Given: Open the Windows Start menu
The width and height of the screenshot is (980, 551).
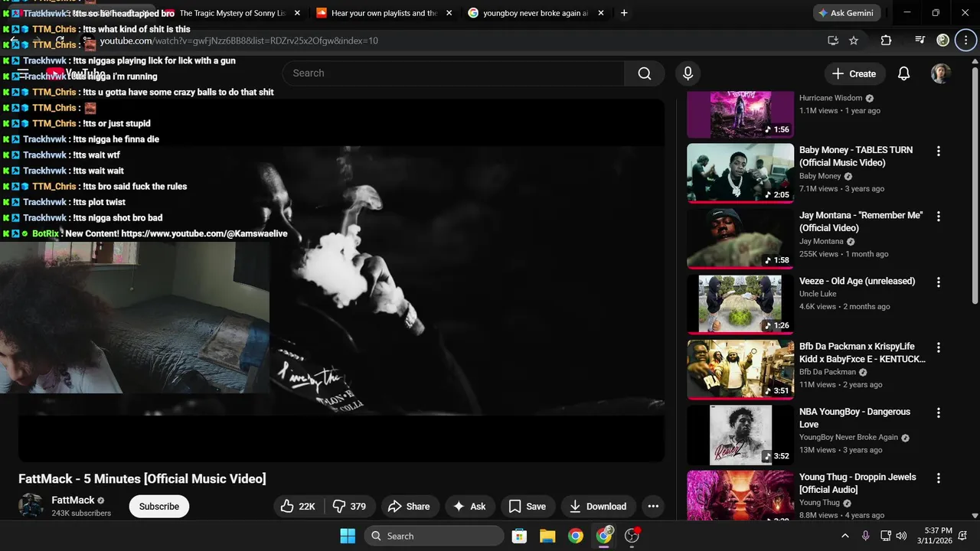Looking at the screenshot, I should coord(347,536).
